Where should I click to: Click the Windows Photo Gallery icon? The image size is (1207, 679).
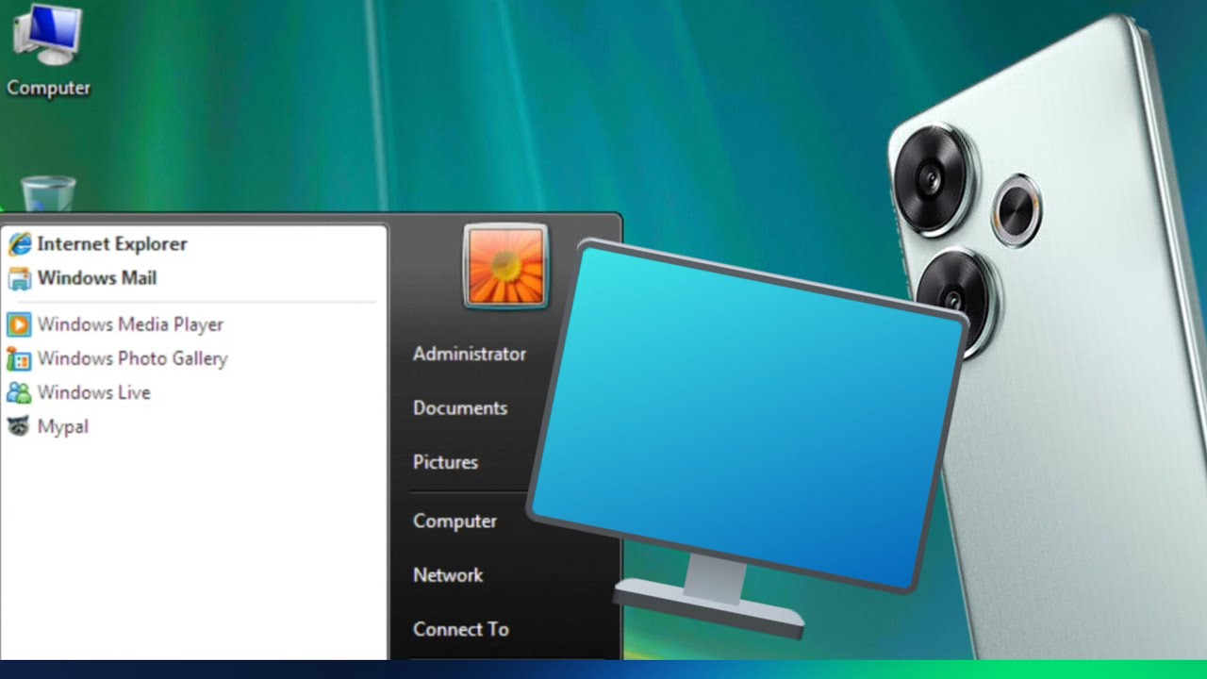[19, 359]
